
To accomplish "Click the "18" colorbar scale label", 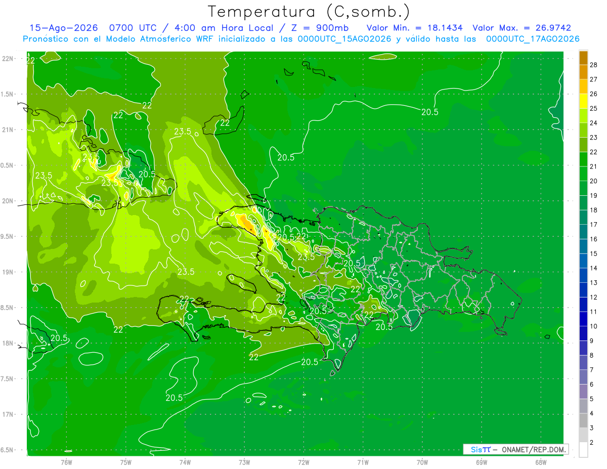I will pyautogui.click(x=594, y=210).
